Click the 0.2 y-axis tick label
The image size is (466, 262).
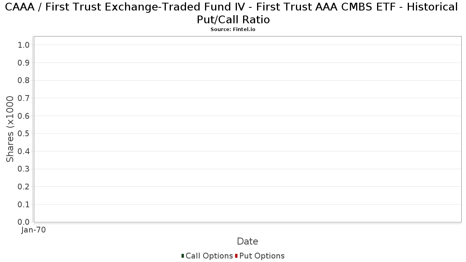coord(24,187)
